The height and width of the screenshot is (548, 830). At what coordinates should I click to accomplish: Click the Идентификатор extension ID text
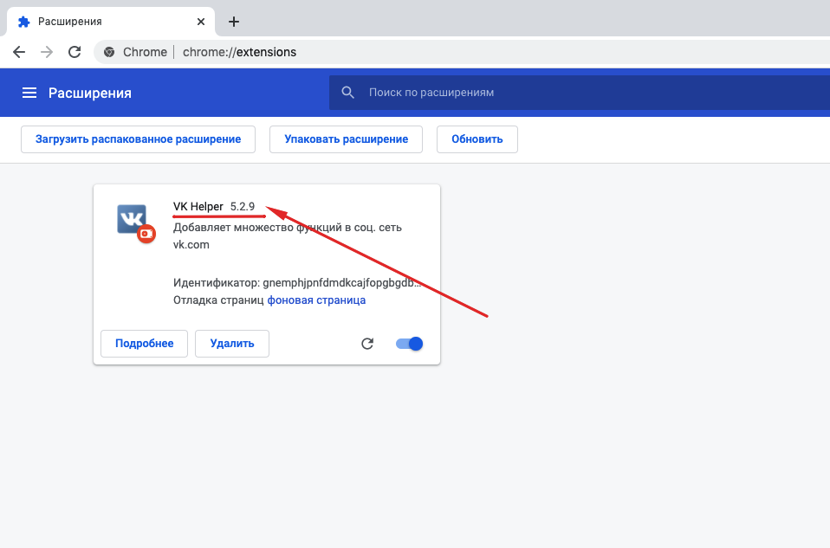click(x=297, y=283)
